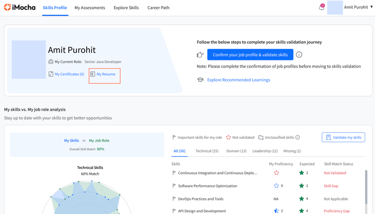Image resolution: width=375 pixels, height=214 pixels.
Task: Click the certificate icon next to My Certificates
Action: coord(51,74)
